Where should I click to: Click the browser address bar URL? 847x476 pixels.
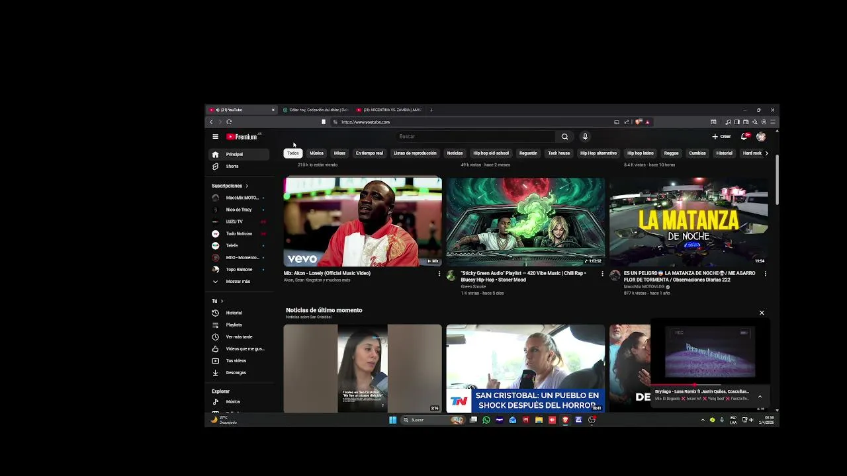(365, 122)
